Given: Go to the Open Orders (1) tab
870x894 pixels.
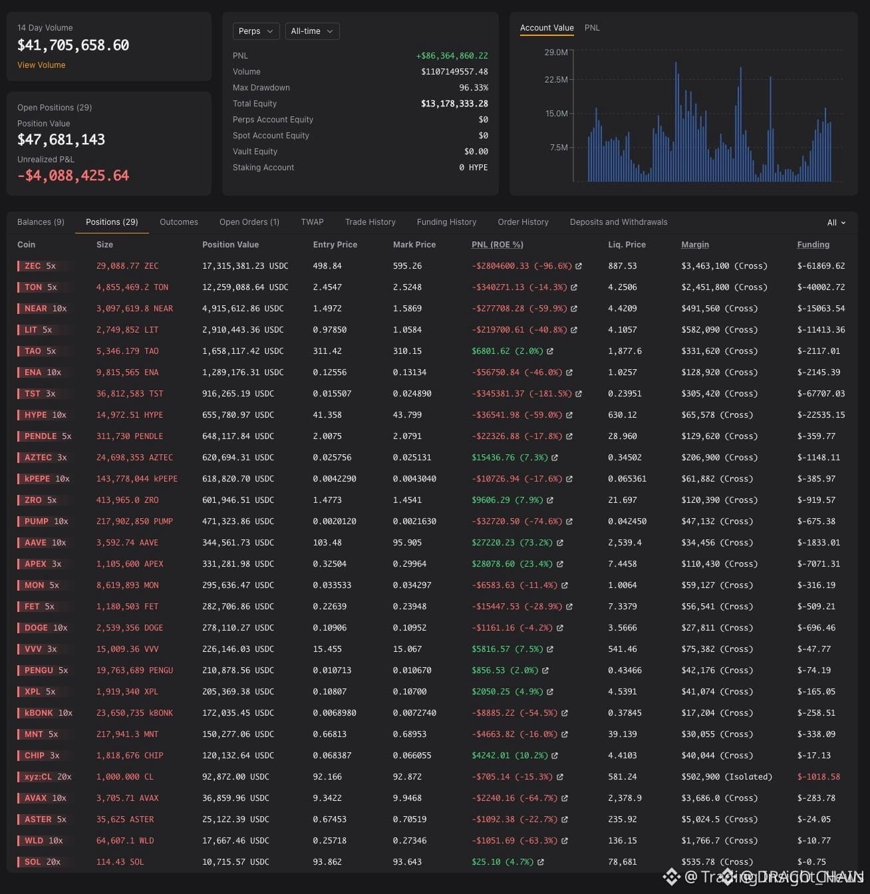Looking at the screenshot, I should [x=249, y=222].
